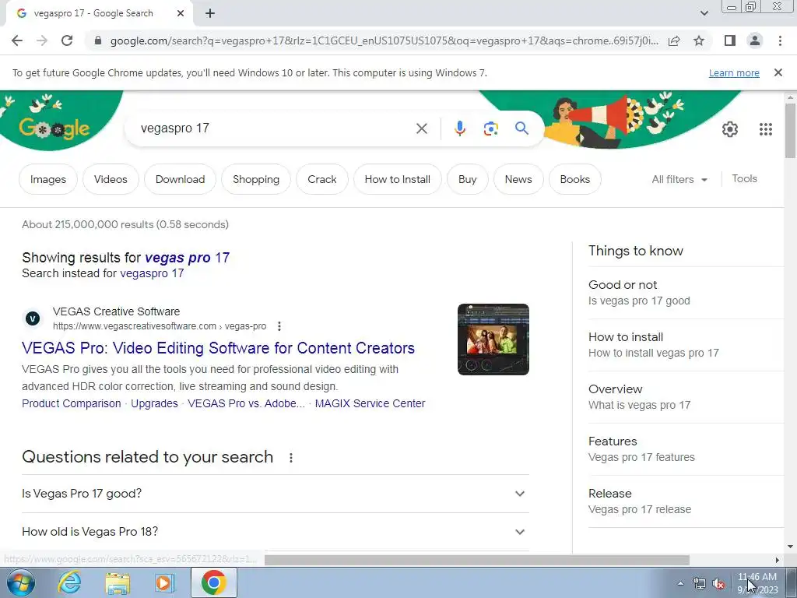Switch to Shopping results
This screenshot has width=797, height=598.
coord(255,179)
